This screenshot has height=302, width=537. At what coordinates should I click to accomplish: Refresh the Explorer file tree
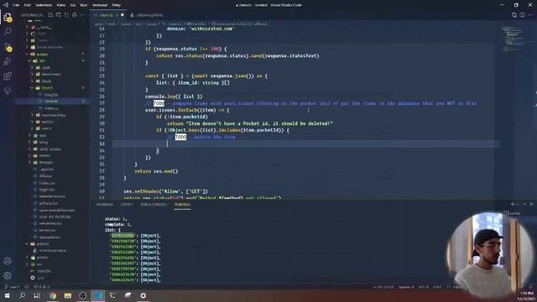point(66,15)
